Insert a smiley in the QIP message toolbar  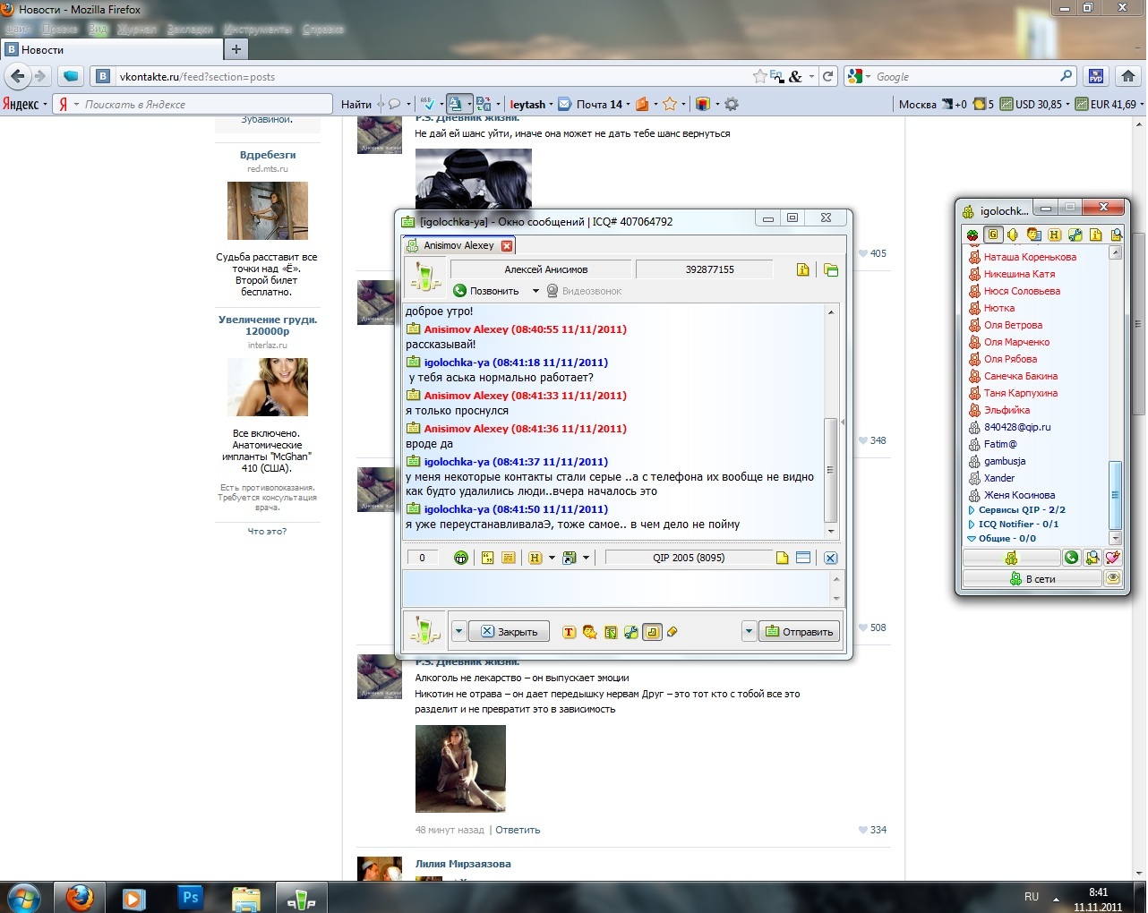point(461,558)
